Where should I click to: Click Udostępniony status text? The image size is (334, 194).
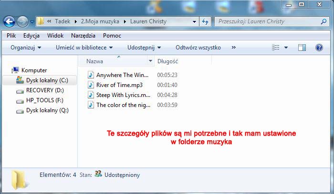click(x=122, y=175)
